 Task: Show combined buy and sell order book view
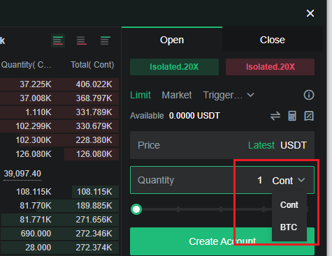click(x=58, y=40)
